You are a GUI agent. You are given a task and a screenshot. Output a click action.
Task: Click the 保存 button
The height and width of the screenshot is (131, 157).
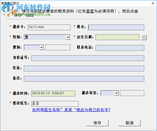(97, 123)
